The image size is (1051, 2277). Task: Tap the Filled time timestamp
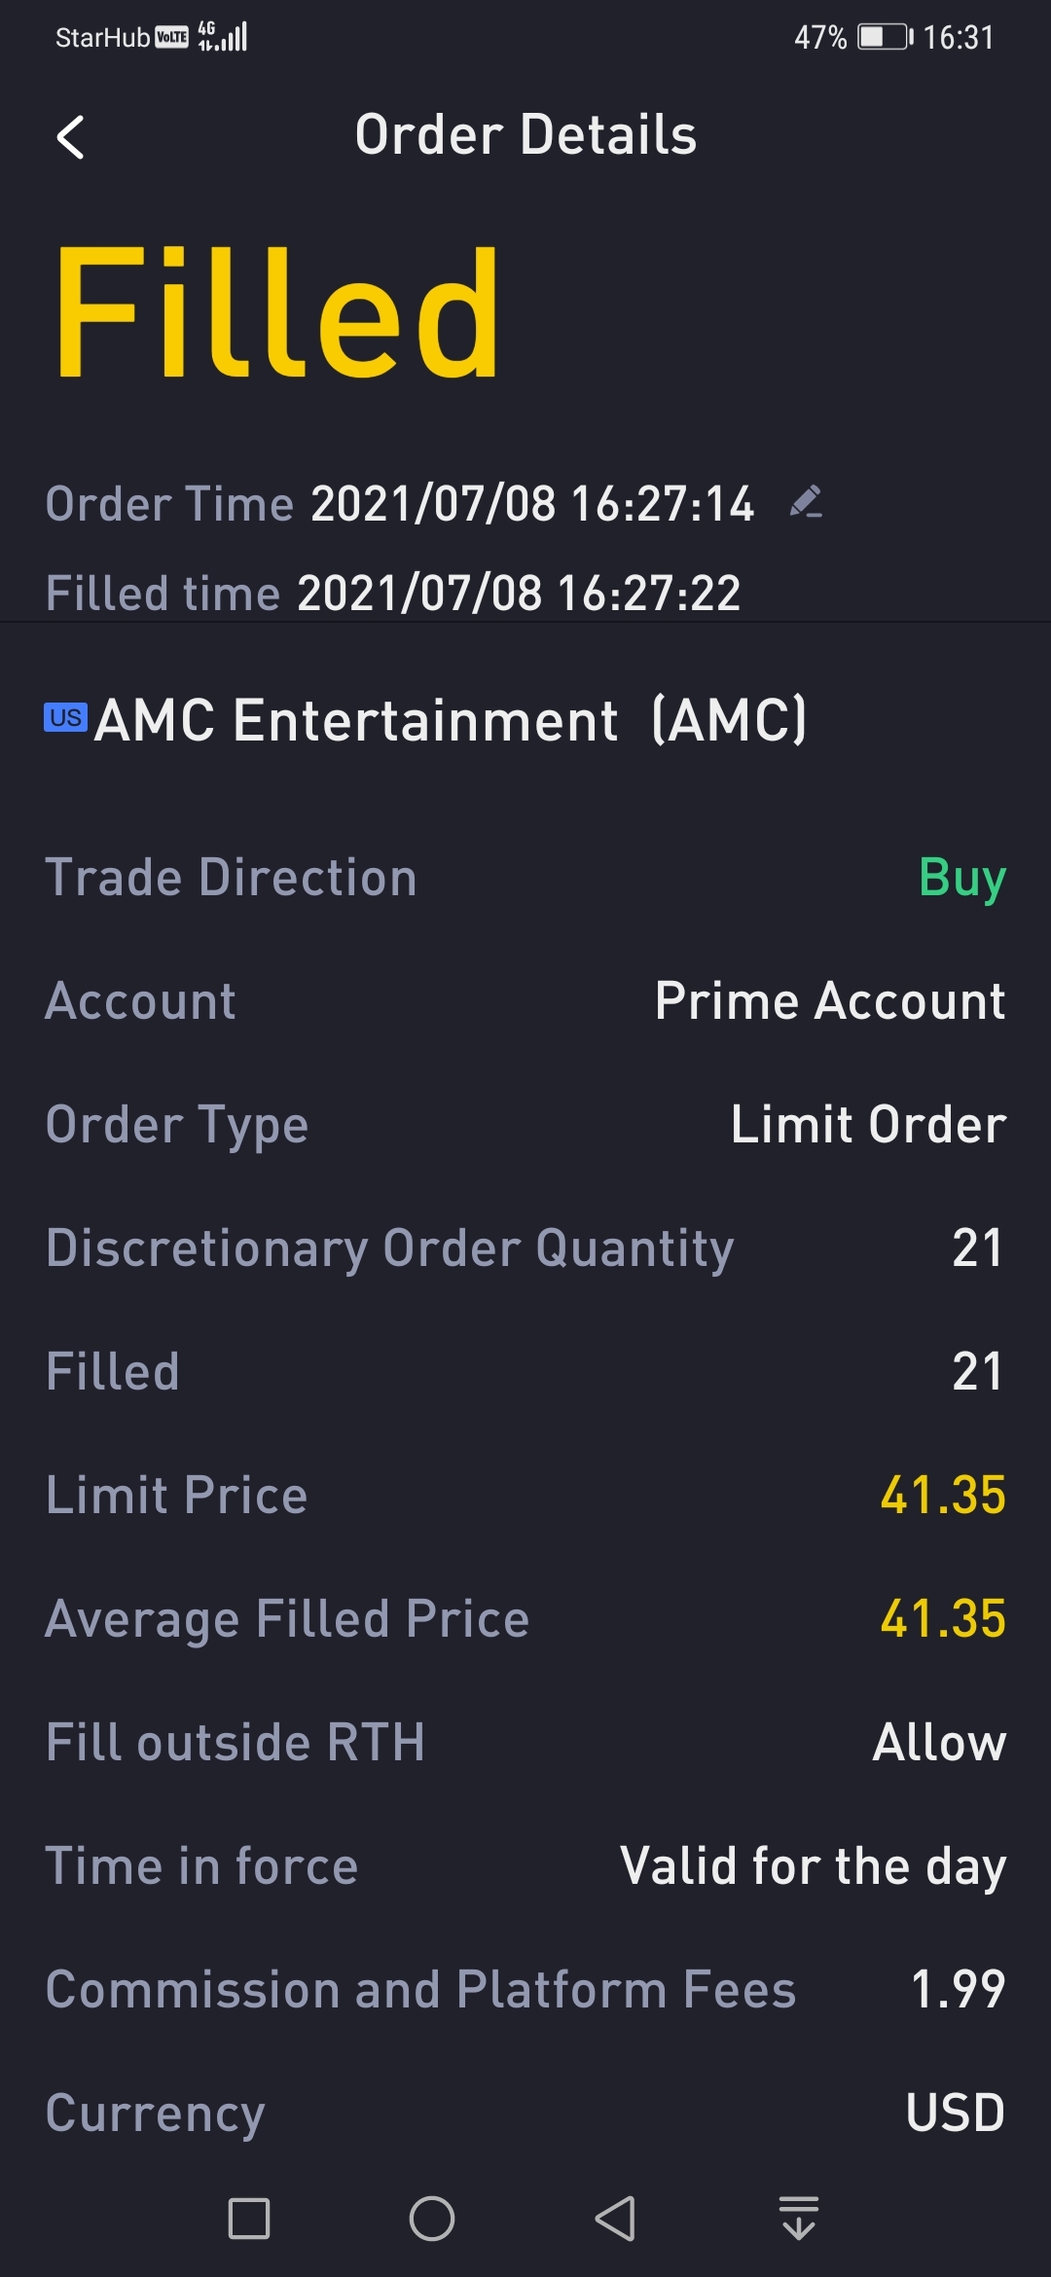[x=519, y=593]
